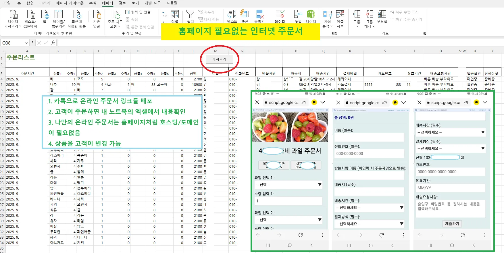The width and height of the screenshot is (504, 253).
Task: Click the 가져오기 button on the sheet
Action: [x=219, y=59]
